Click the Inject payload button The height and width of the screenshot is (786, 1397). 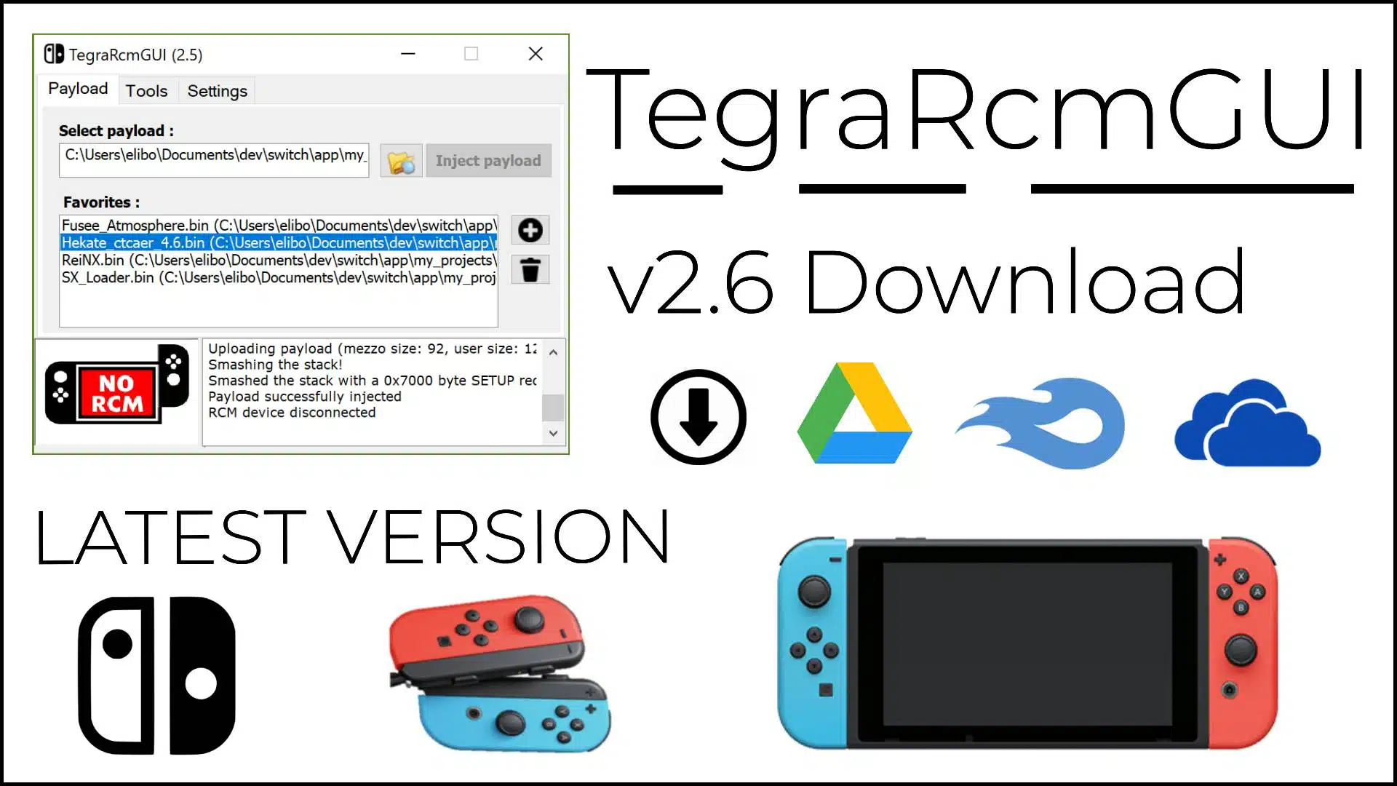(x=487, y=160)
